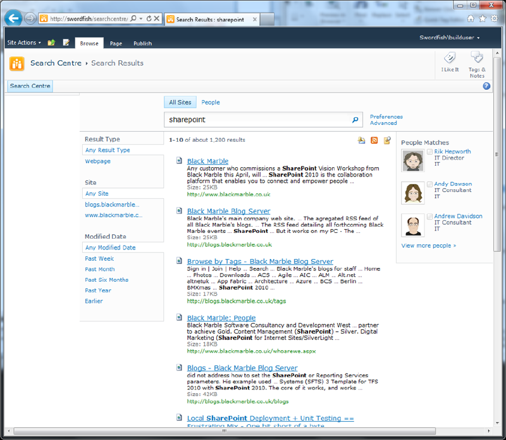Open the Advanced search link

(383, 123)
